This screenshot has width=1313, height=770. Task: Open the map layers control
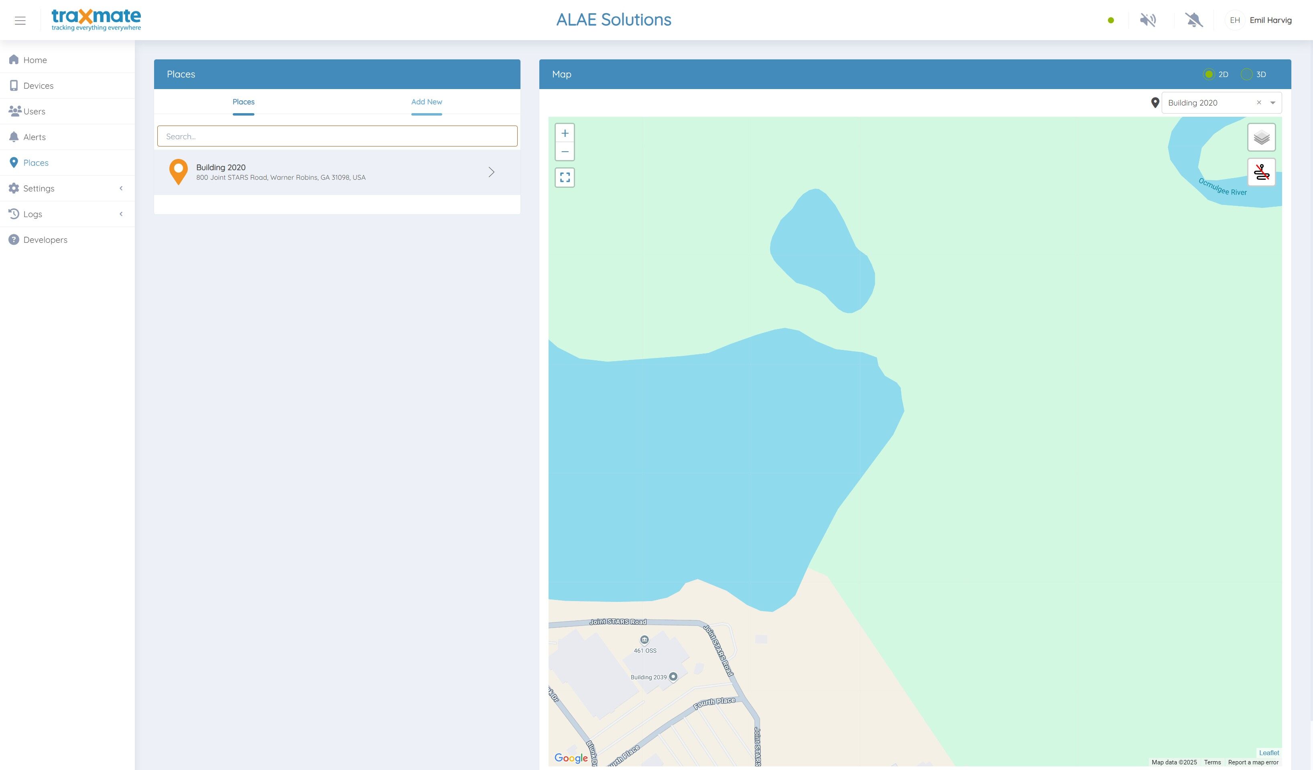point(1261,138)
